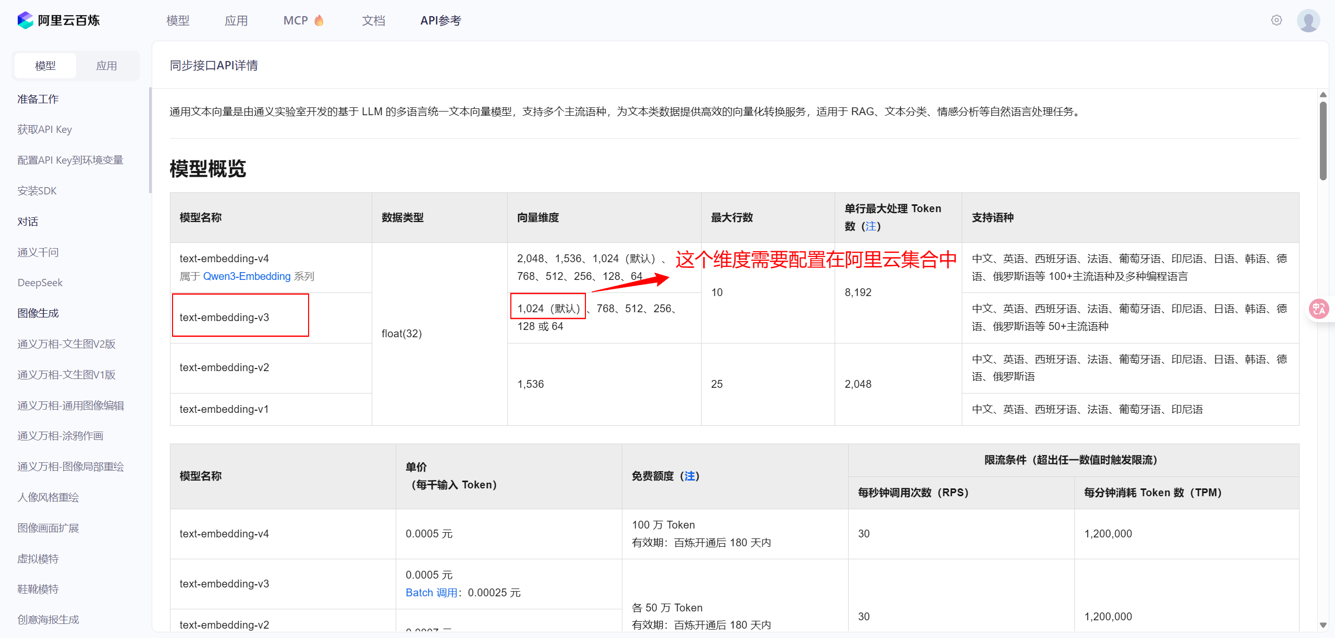Go to the 文档 top menu

[373, 20]
